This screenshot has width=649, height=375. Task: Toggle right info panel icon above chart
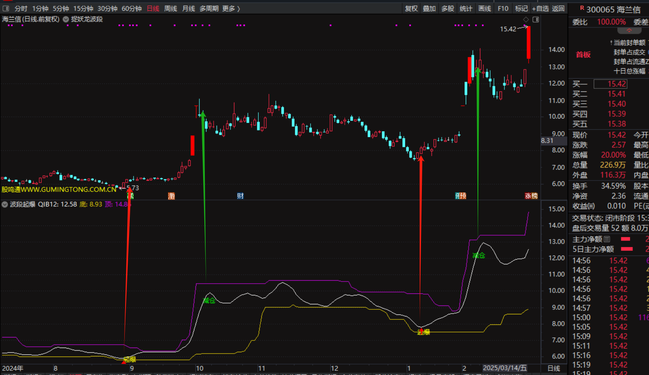(x=536, y=19)
